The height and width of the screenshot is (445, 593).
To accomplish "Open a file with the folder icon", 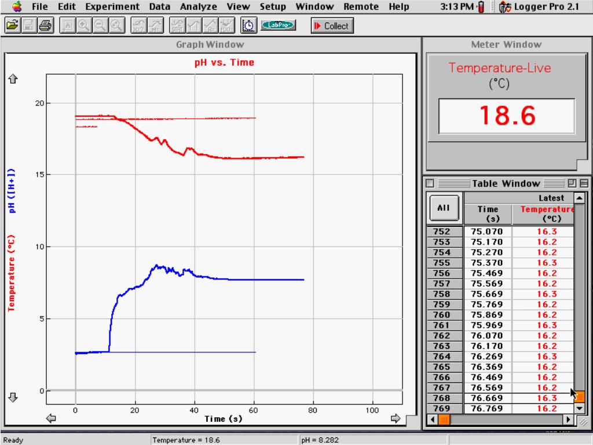I will [13, 25].
